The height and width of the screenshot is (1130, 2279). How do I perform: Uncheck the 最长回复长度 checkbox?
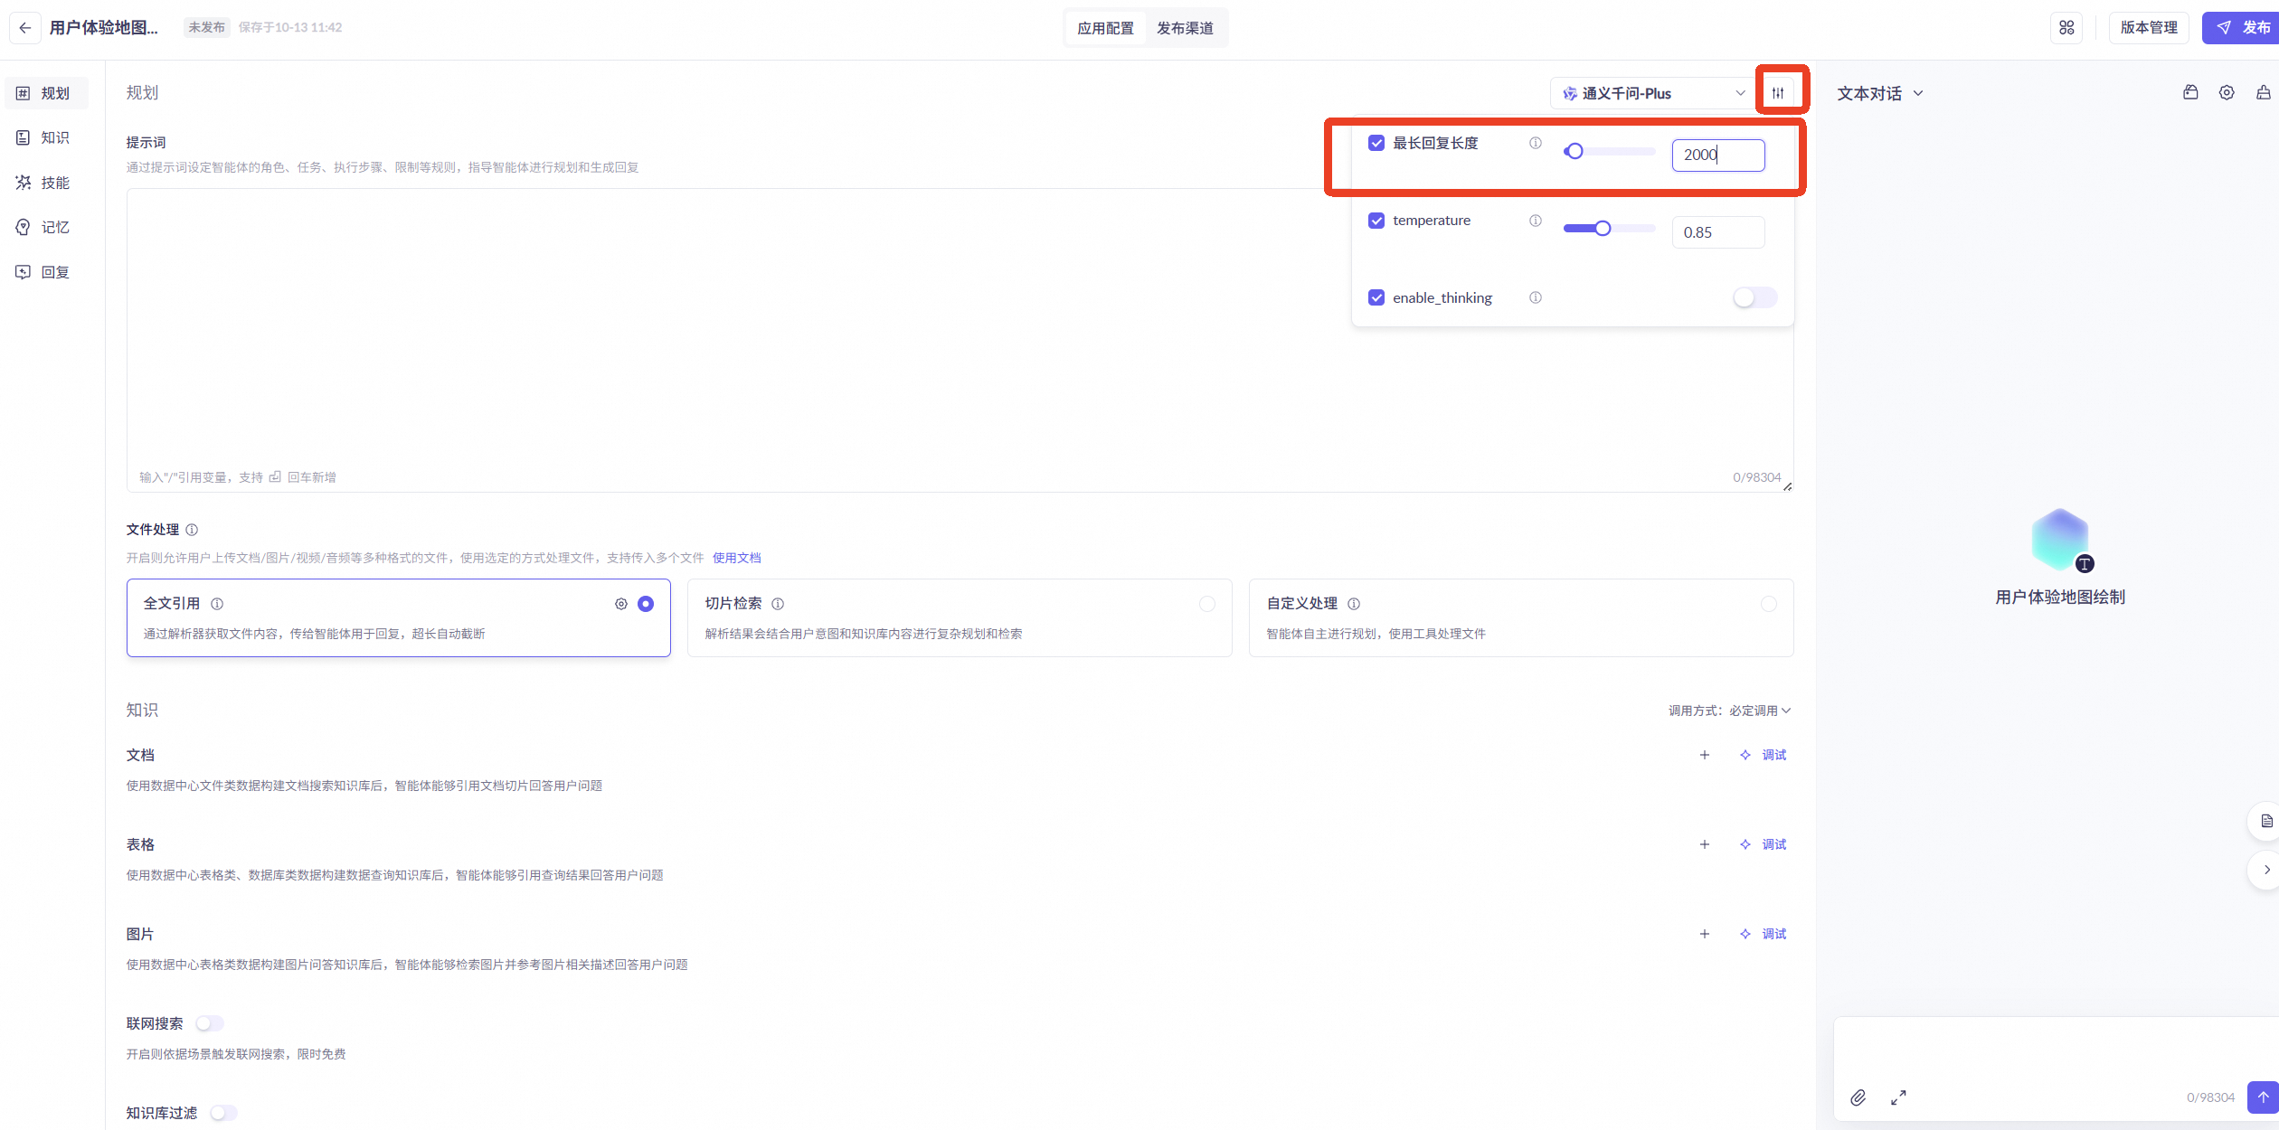tap(1376, 143)
